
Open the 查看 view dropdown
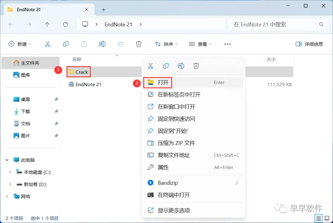point(200,44)
